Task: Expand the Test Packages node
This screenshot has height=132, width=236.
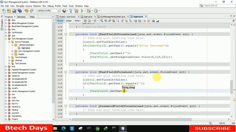Action: click(9, 57)
